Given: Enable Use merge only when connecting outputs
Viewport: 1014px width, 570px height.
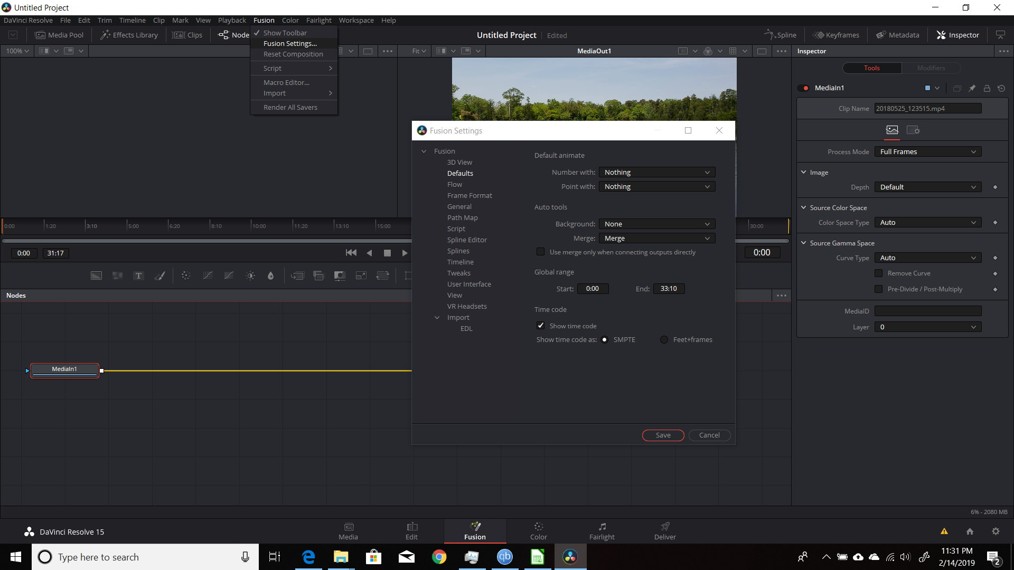Looking at the screenshot, I should pyautogui.click(x=540, y=252).
